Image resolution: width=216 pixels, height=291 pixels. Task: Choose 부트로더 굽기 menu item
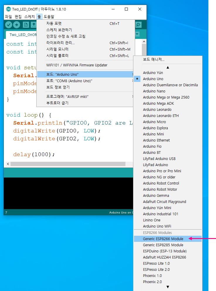[85, 103]
